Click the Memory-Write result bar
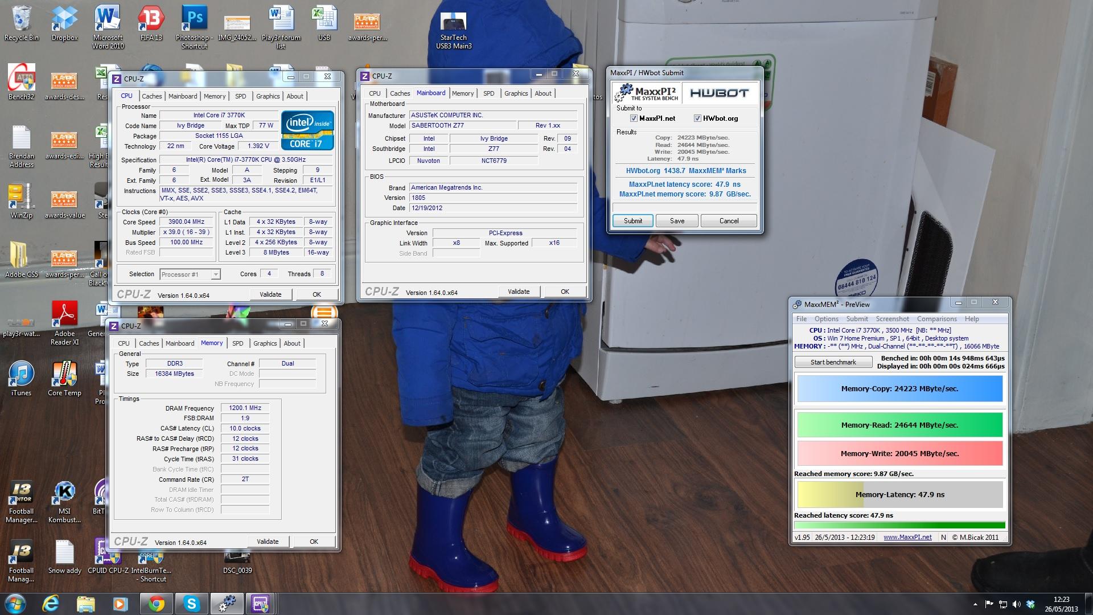Viewport: 1093px width, 615px height. 899,454
